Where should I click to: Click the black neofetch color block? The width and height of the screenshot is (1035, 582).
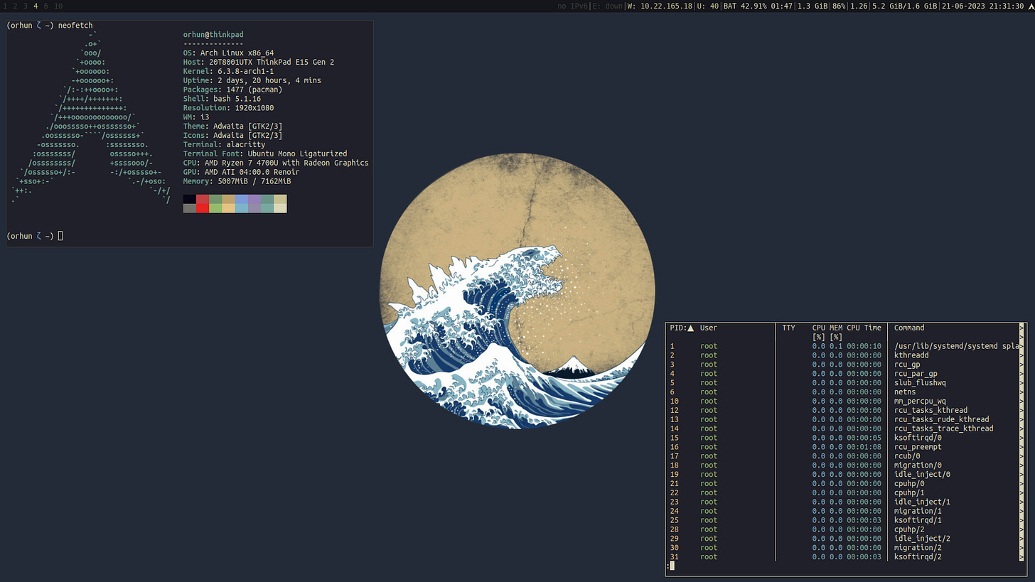(x=190, y=199)
